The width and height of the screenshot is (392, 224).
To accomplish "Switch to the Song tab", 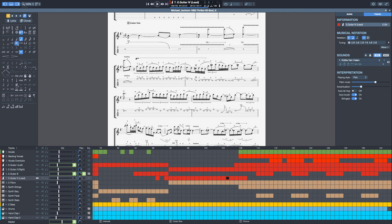I will tap(349, 14).
